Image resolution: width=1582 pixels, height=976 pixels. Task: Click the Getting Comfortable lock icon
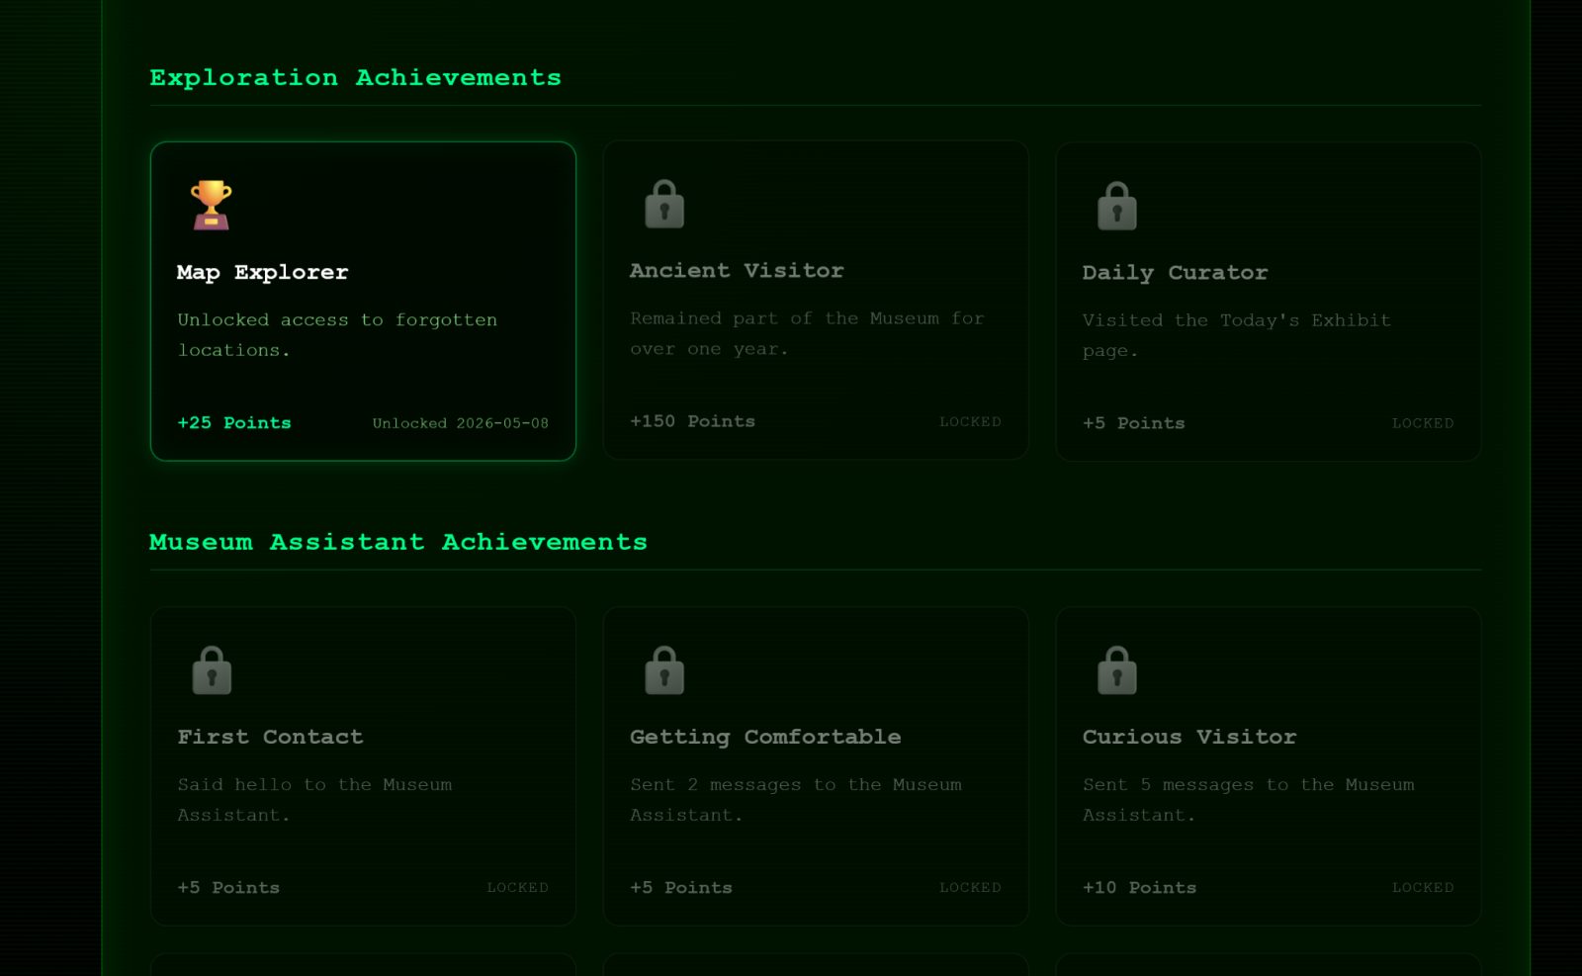(x=664, y=670)
